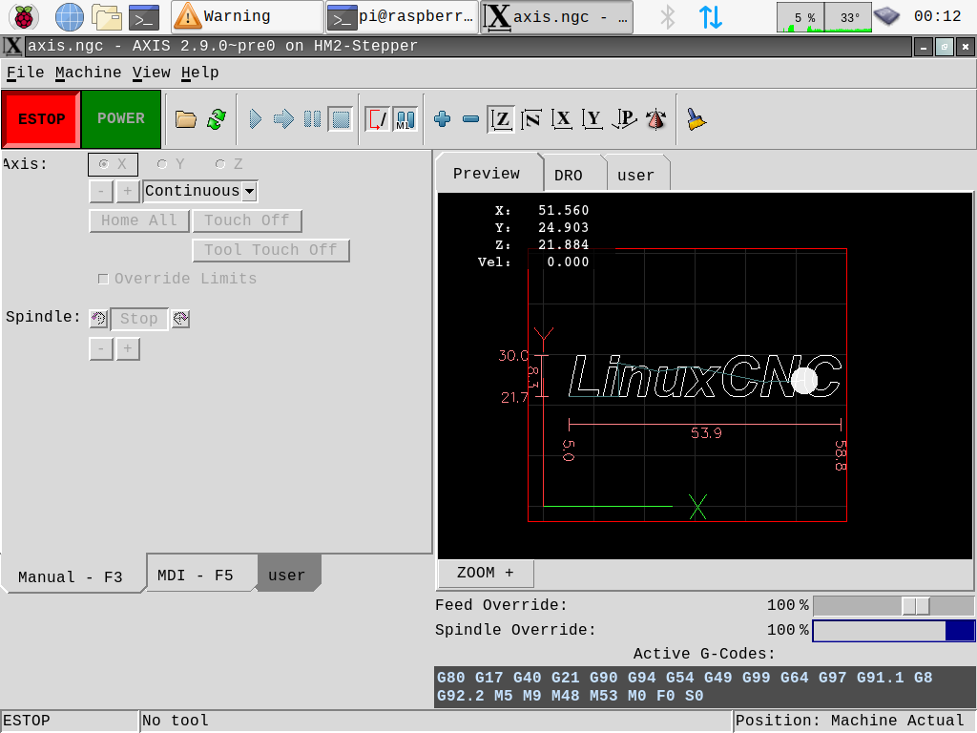Open the Raspberry Pi menu
Image resolution: width=977 pixels, height=733 pixels.
click(x=24, y=17)
